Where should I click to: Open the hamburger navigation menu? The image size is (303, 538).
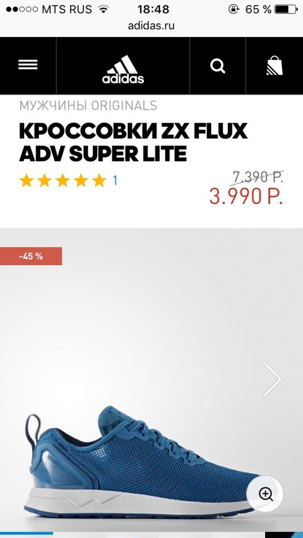(x=28, y=65)
